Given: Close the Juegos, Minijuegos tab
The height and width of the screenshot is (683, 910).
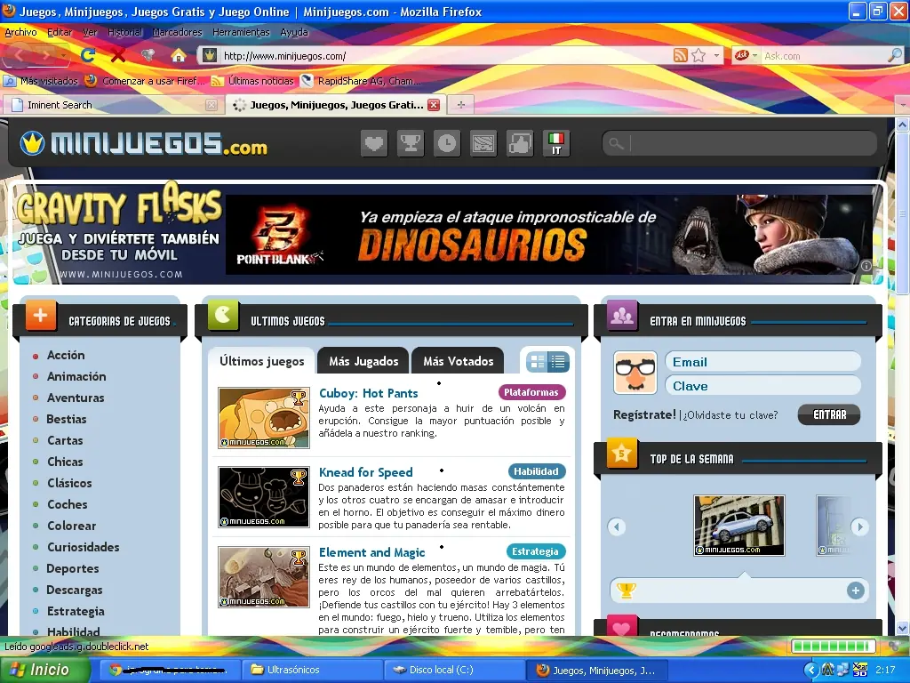Looking at the screenshot, I should [434, 105].
